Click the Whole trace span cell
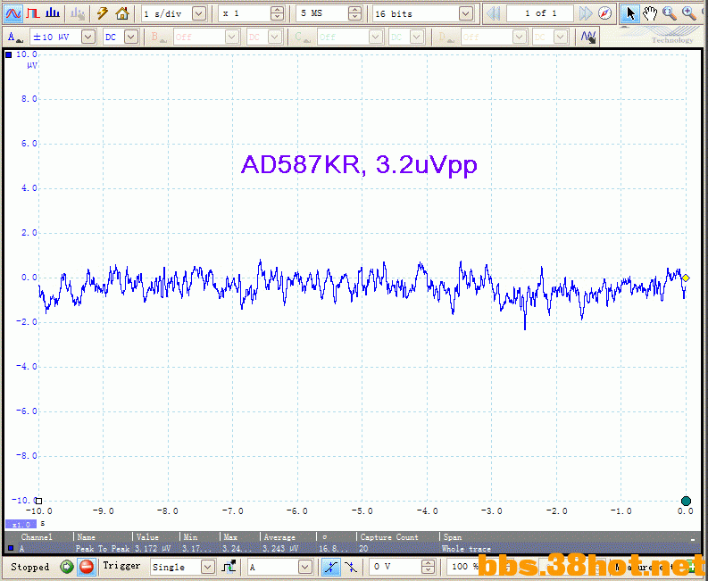 (466, 549)
